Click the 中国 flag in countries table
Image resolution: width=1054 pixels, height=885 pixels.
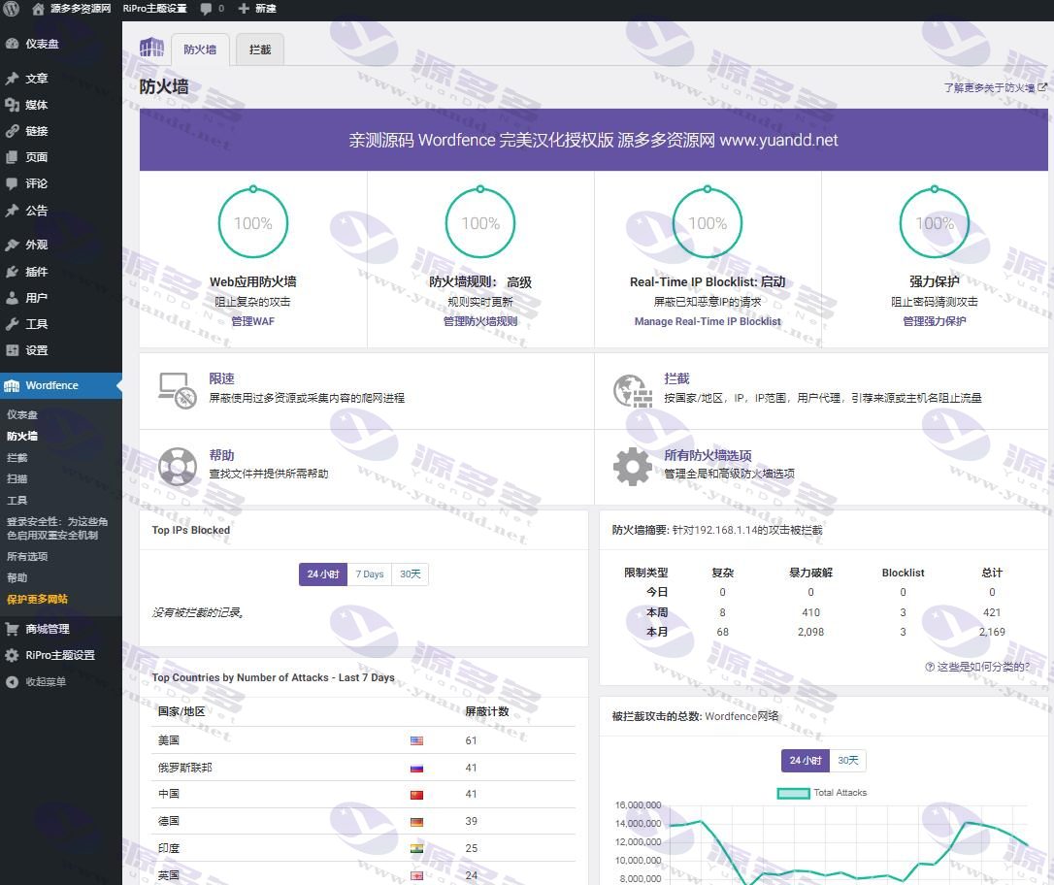[x=416, y=795]
